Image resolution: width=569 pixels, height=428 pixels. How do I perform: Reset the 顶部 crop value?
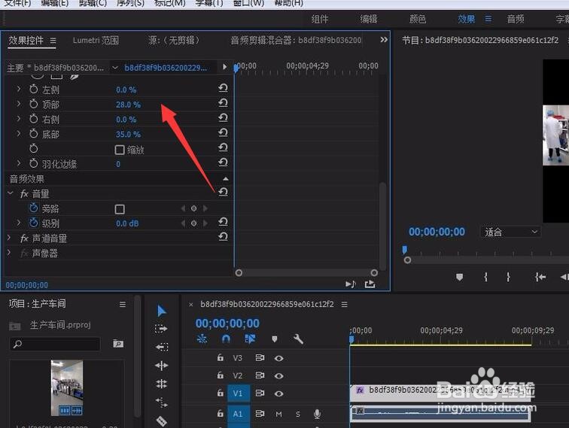(224, 103)
